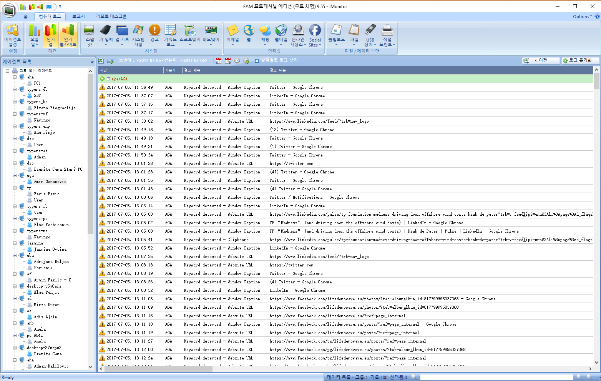This screenshot has width=601, height=381.
Task: Click the iMonitor application orb button
Action: coord(9,10)
